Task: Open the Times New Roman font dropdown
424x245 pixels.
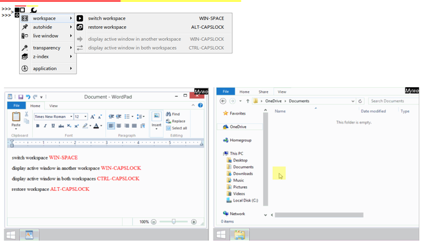Action: point(71,116)
